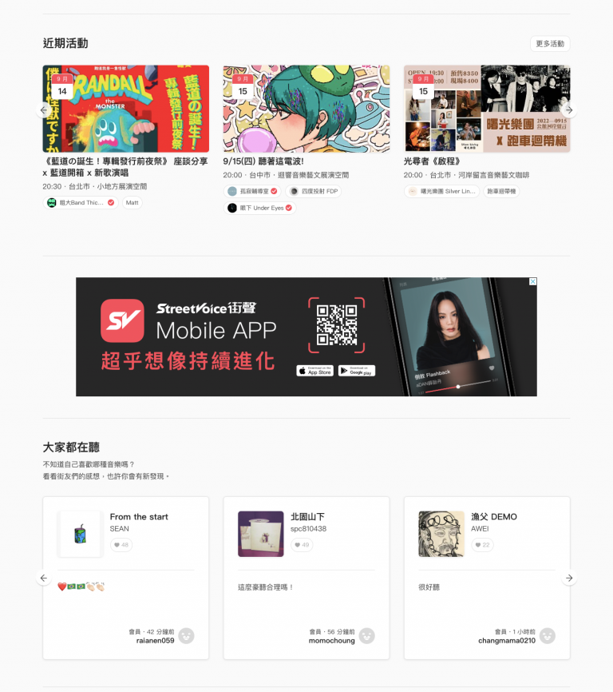The width and height of the screenshot is (613, 692).
Task: Click the 北固山下 album cover
Action: click(x=261, y=534)
